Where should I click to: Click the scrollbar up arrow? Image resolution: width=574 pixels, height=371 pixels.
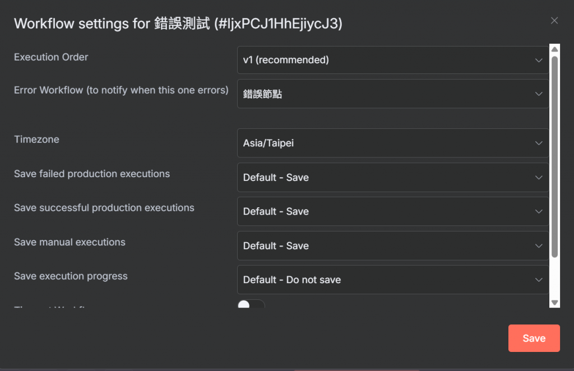coord(555,50)
